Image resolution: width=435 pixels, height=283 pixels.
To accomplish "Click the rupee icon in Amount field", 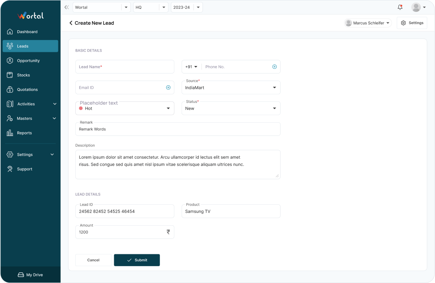I will pos(168,232).
